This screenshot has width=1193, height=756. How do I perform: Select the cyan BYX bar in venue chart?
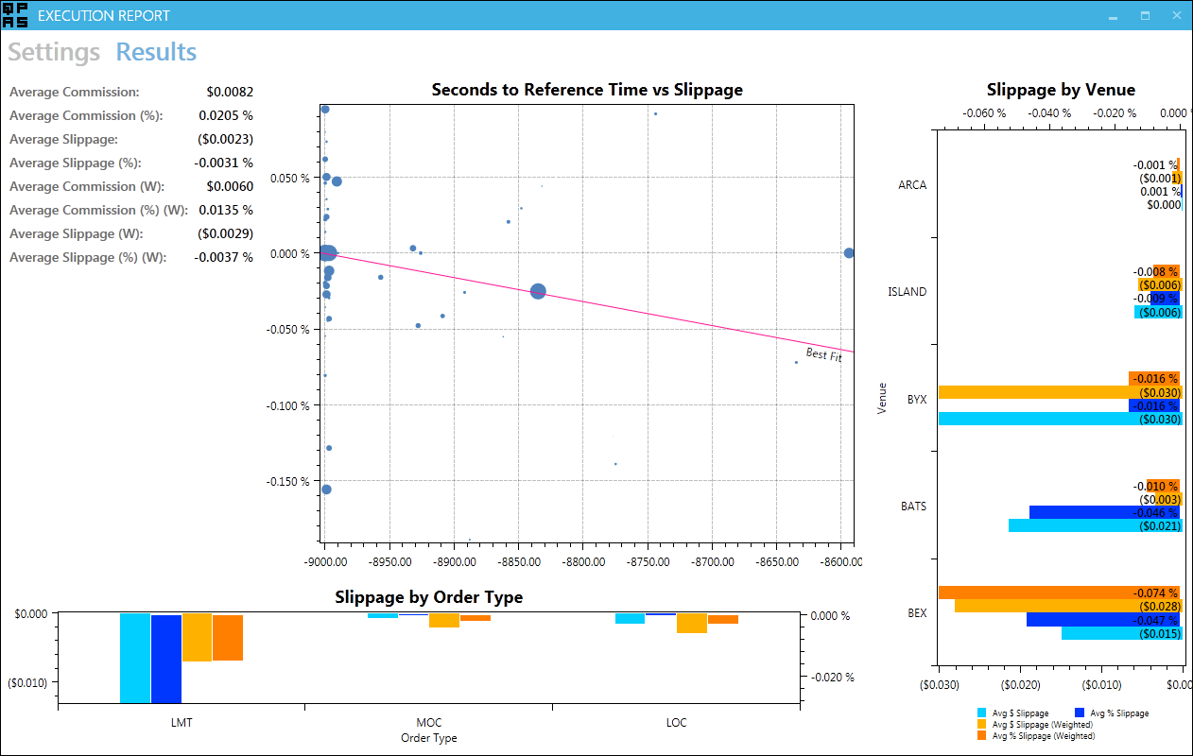(x=1059, y=419)
